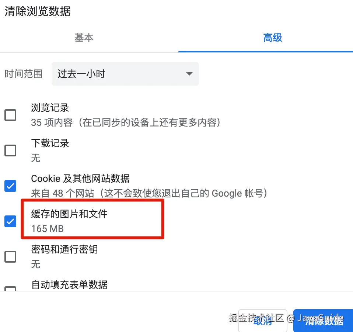The width and height of the screenshot is (353, 332).
Task: Check the 密码和通行密钥 checkbox
Action: (10, 256)
